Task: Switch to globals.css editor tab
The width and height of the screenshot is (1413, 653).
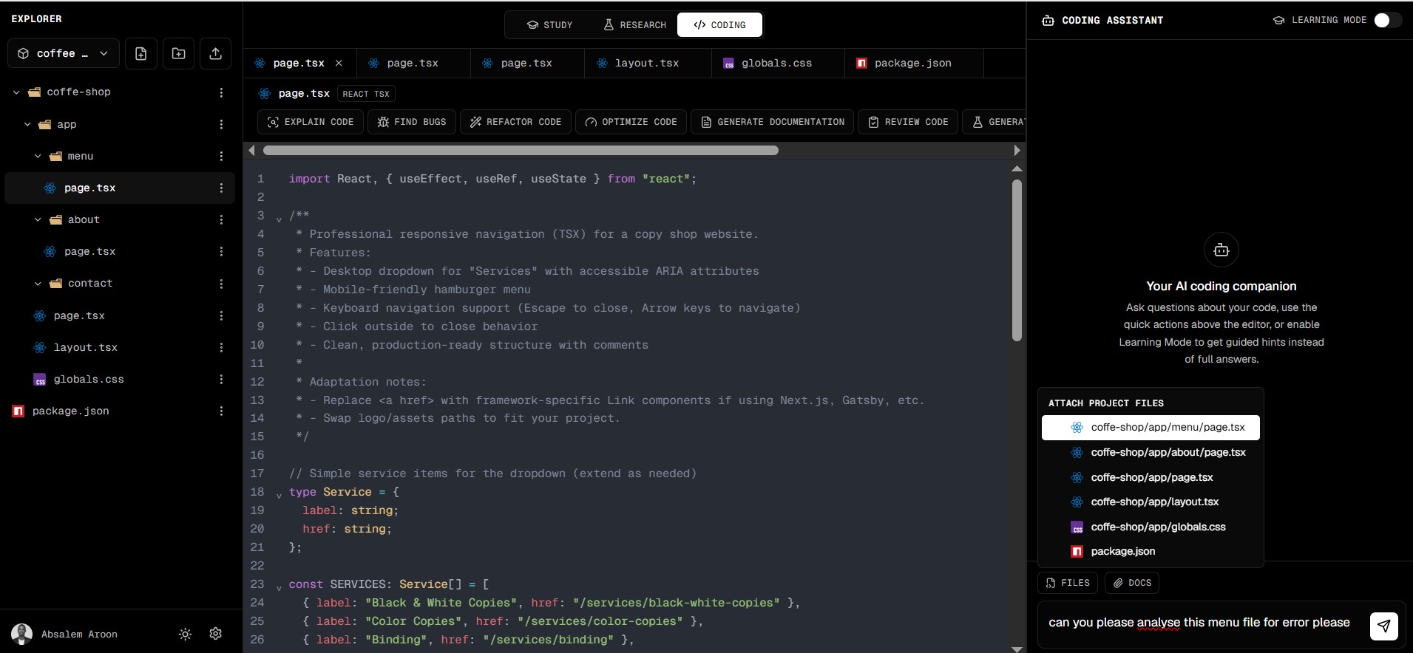Action: pos(777,64)
